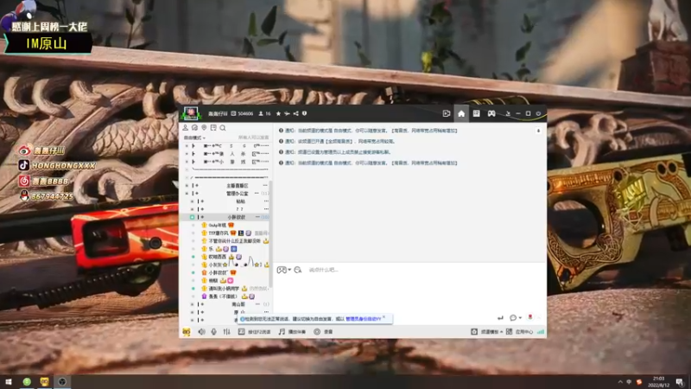Screen dimensions: 691x389
Task: Open the Windows Start button
Action: pyautogui.click(x=9, y=381)
